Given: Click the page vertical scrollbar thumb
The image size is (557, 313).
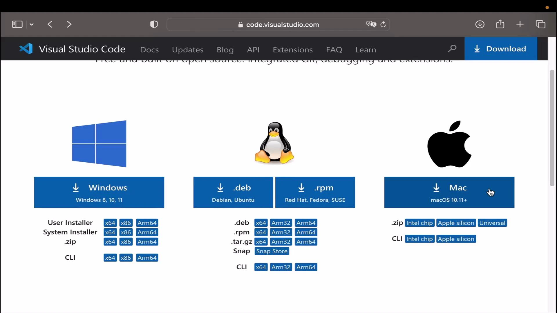Looking at the screenshot, I should coord(552,128).
